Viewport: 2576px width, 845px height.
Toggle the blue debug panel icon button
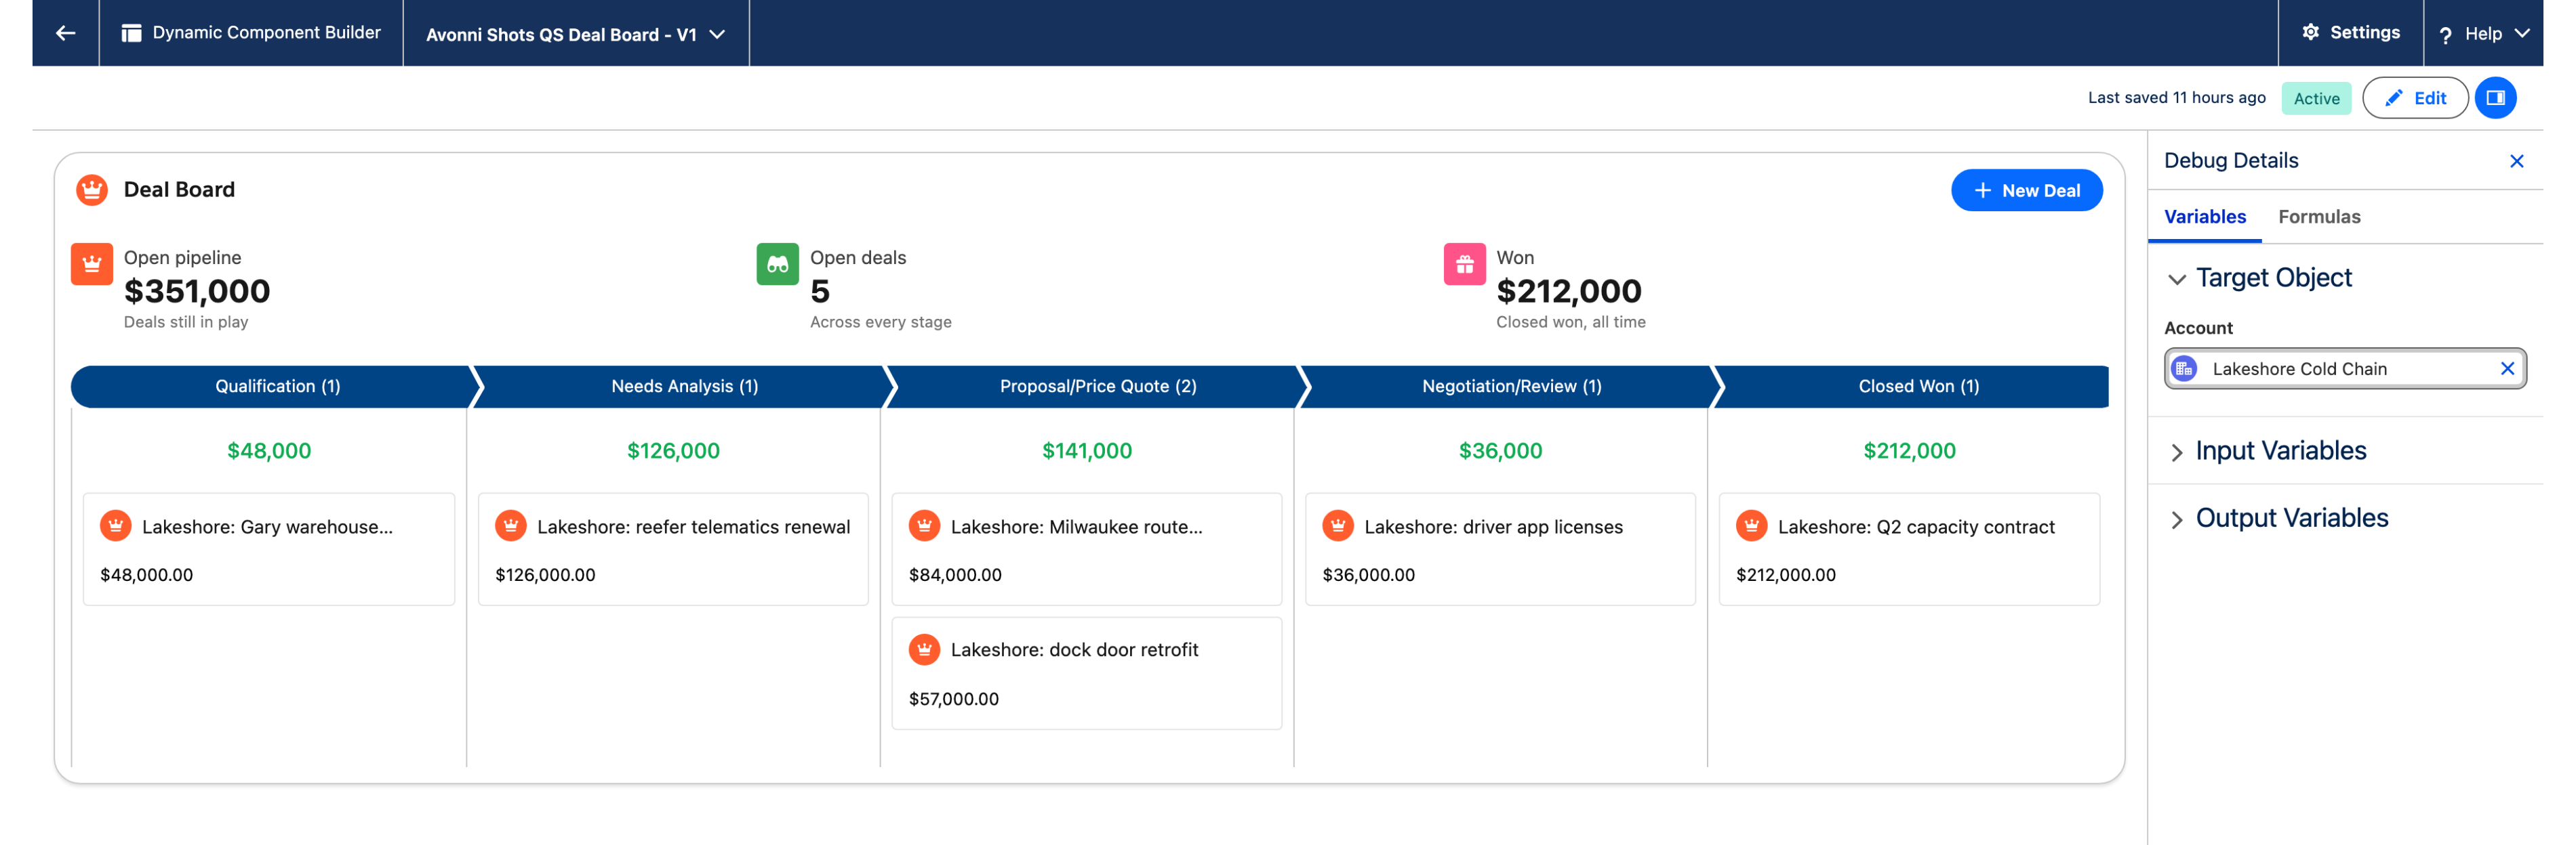(2495, 98)
